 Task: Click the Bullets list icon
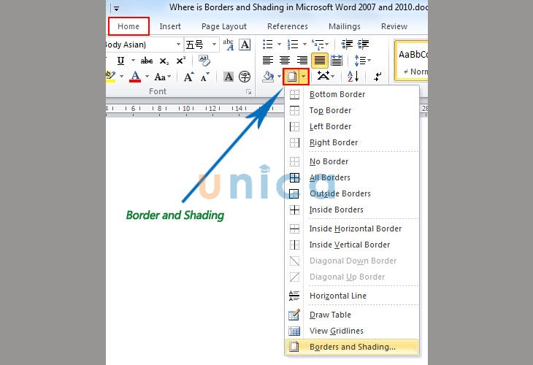tap(268, 45)
